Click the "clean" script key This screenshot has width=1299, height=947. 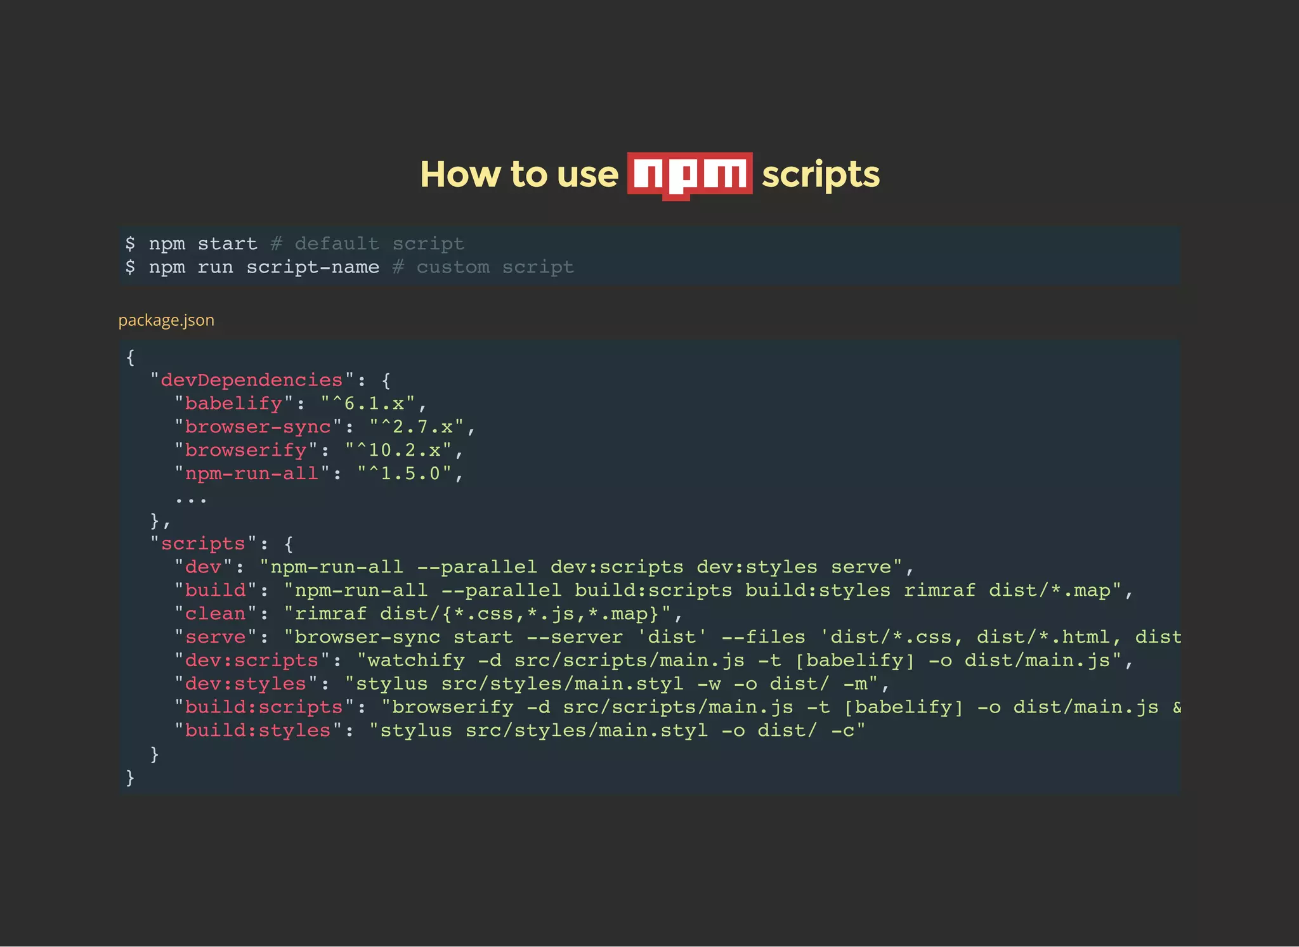215,614
